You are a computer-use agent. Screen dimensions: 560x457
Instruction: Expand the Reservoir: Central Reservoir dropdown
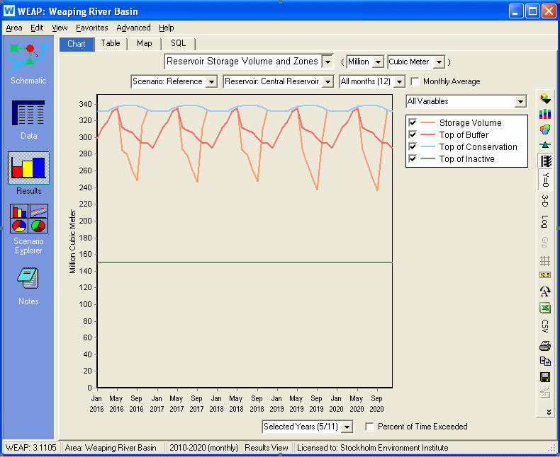(327, 81)
